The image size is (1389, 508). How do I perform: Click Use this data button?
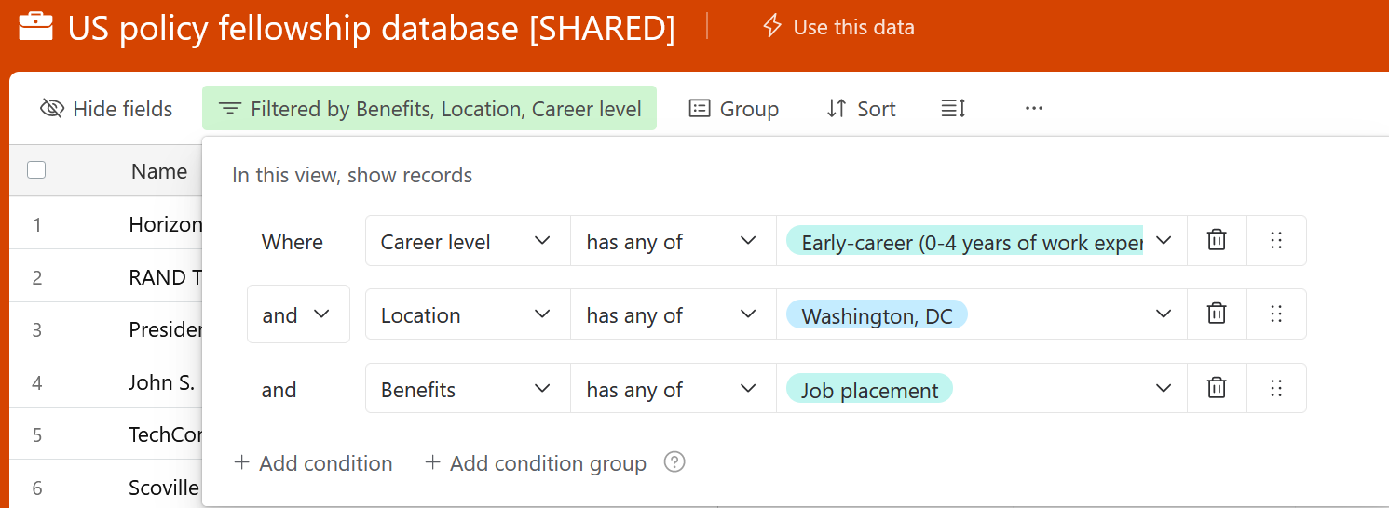pyautogui.click(x=838, y=27)
